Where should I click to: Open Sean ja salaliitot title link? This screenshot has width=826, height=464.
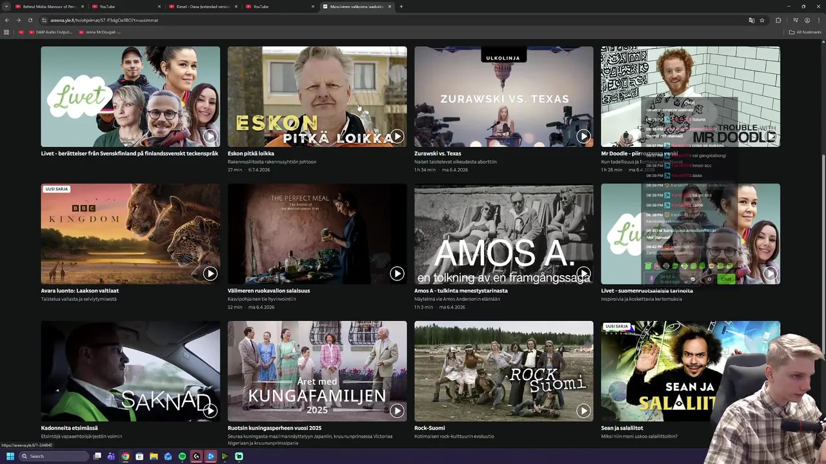[622, 428]
